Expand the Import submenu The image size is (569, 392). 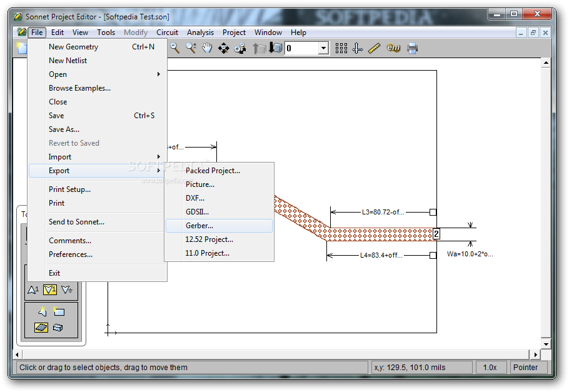98,157
